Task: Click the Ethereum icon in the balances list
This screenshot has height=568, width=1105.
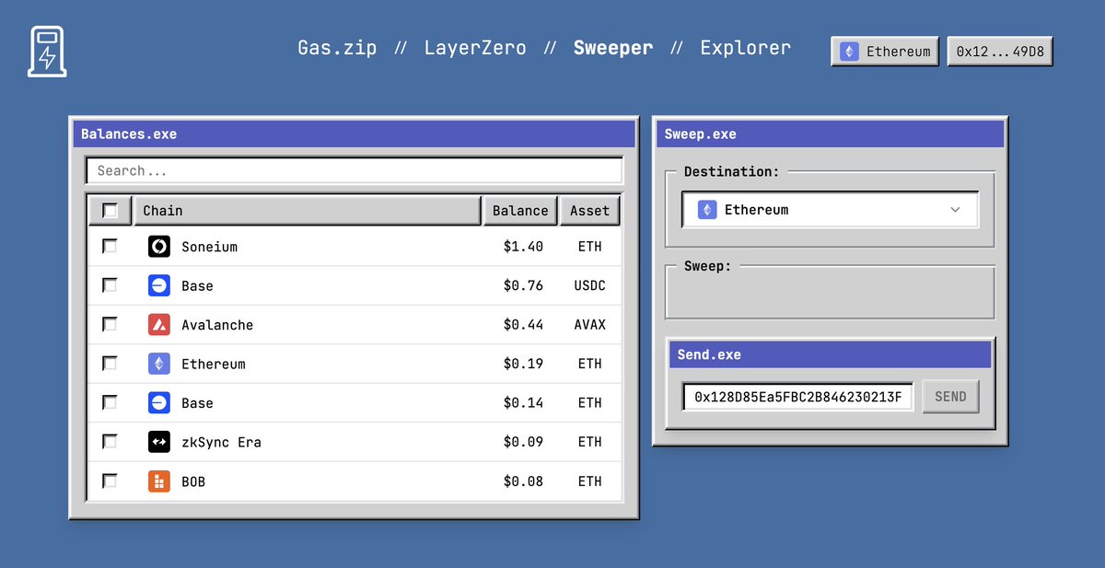Action: coord(159,364)
